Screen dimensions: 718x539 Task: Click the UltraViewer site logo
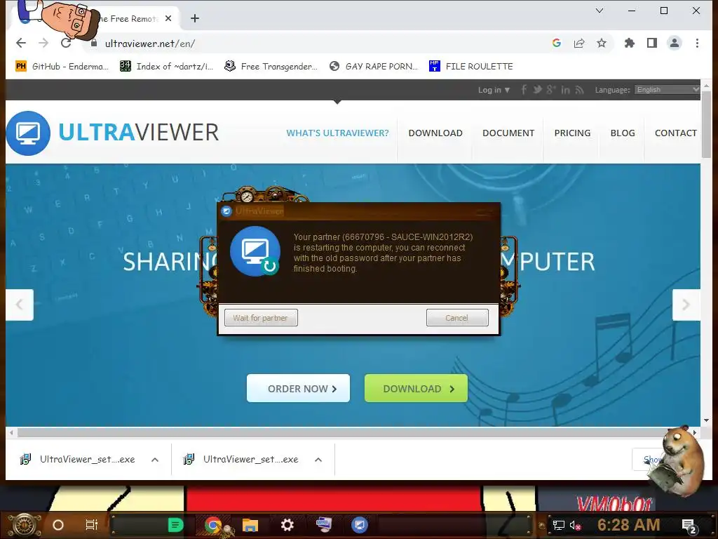point(113,133)
